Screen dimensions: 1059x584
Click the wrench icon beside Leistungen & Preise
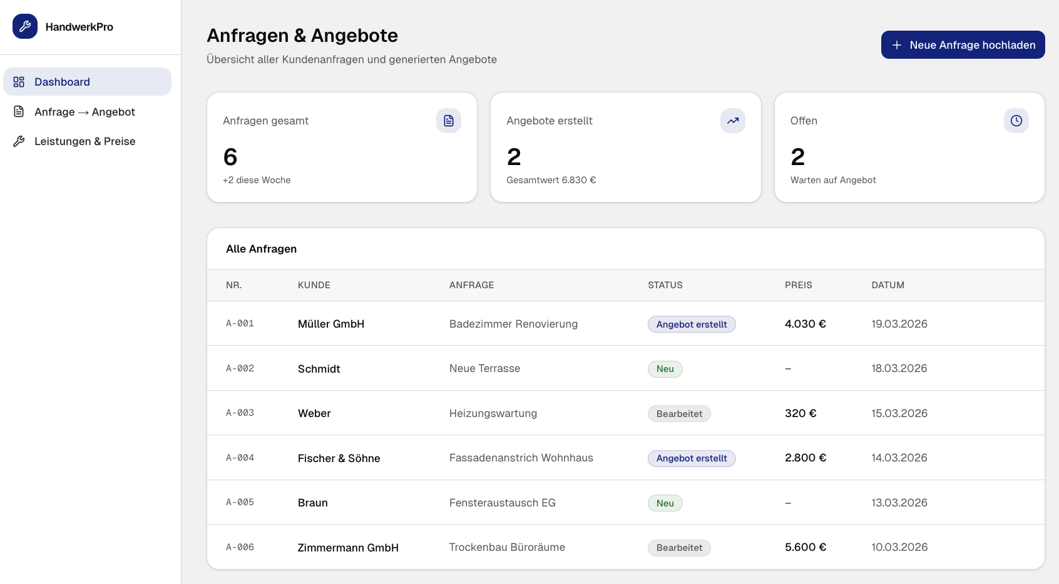19,141
